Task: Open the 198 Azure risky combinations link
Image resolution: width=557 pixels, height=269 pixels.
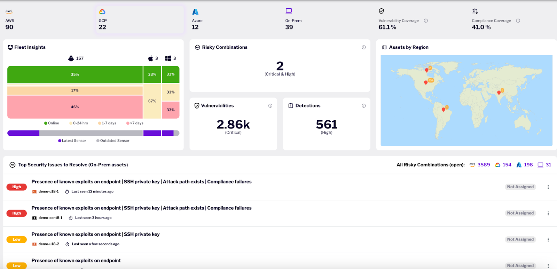Action: (x=528, y=165)
